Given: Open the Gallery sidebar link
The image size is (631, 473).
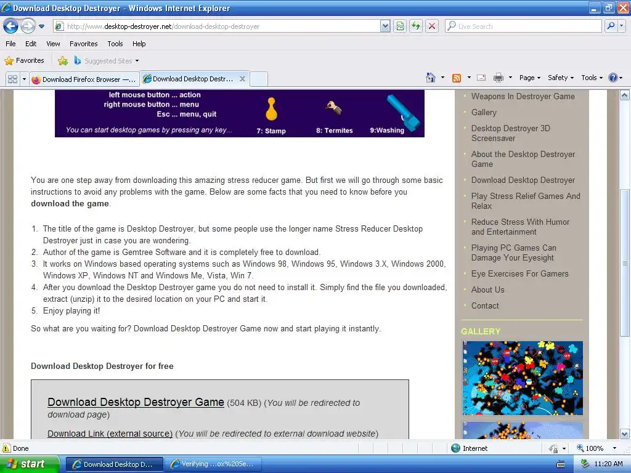Looking at the screenshot, I should pyautogui.click(x=484, y=113).
